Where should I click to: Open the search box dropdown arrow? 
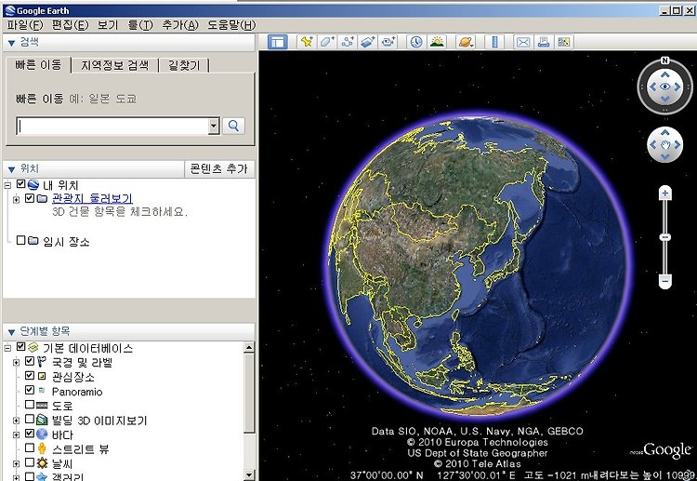214,126
